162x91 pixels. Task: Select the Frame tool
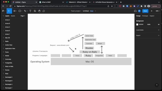click(14, 11)
